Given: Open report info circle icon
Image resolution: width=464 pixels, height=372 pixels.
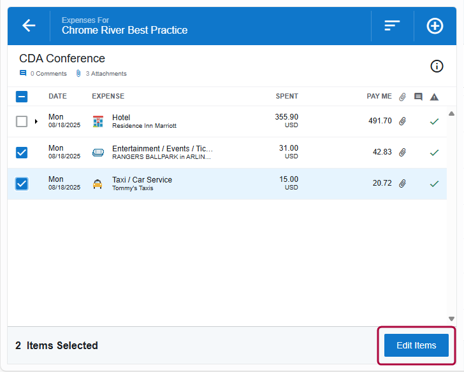Looking at the screenshot, I should [437, 66].
